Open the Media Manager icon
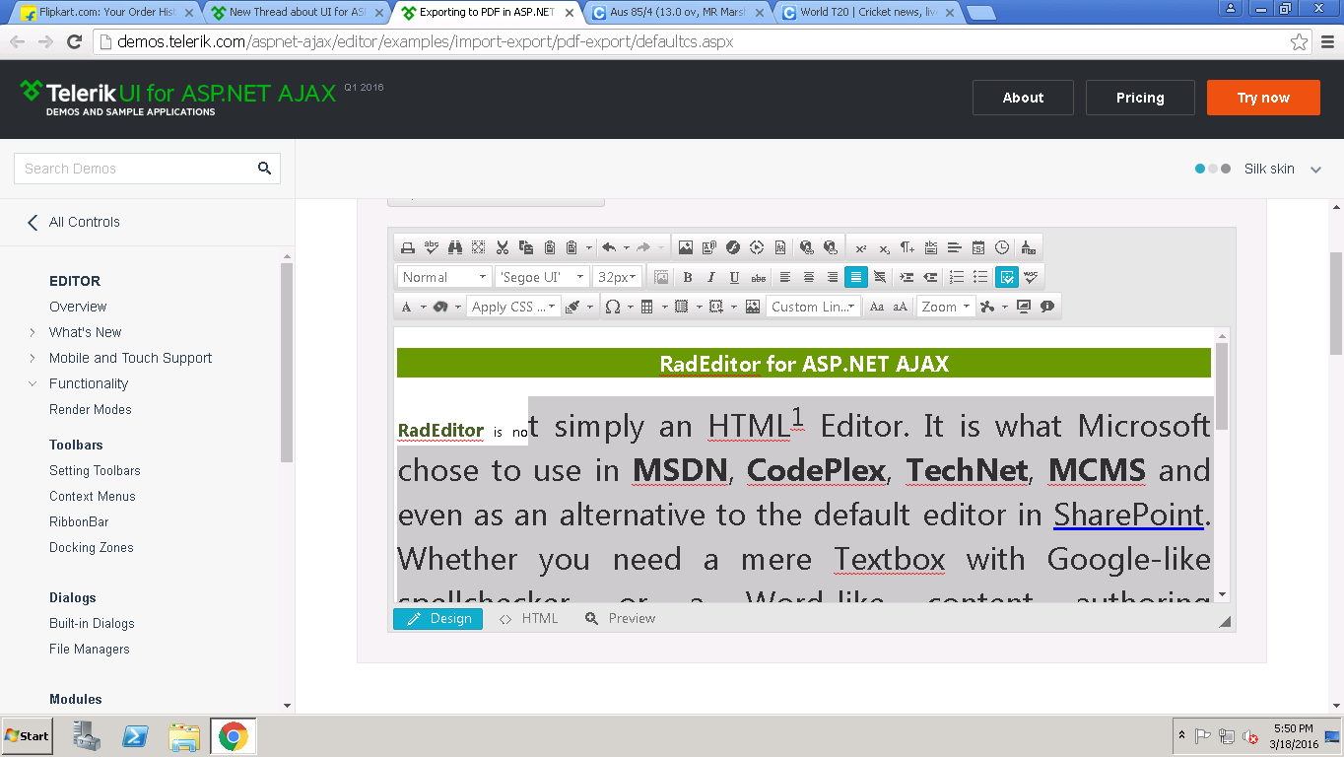1344x757 pixels. 757,247
